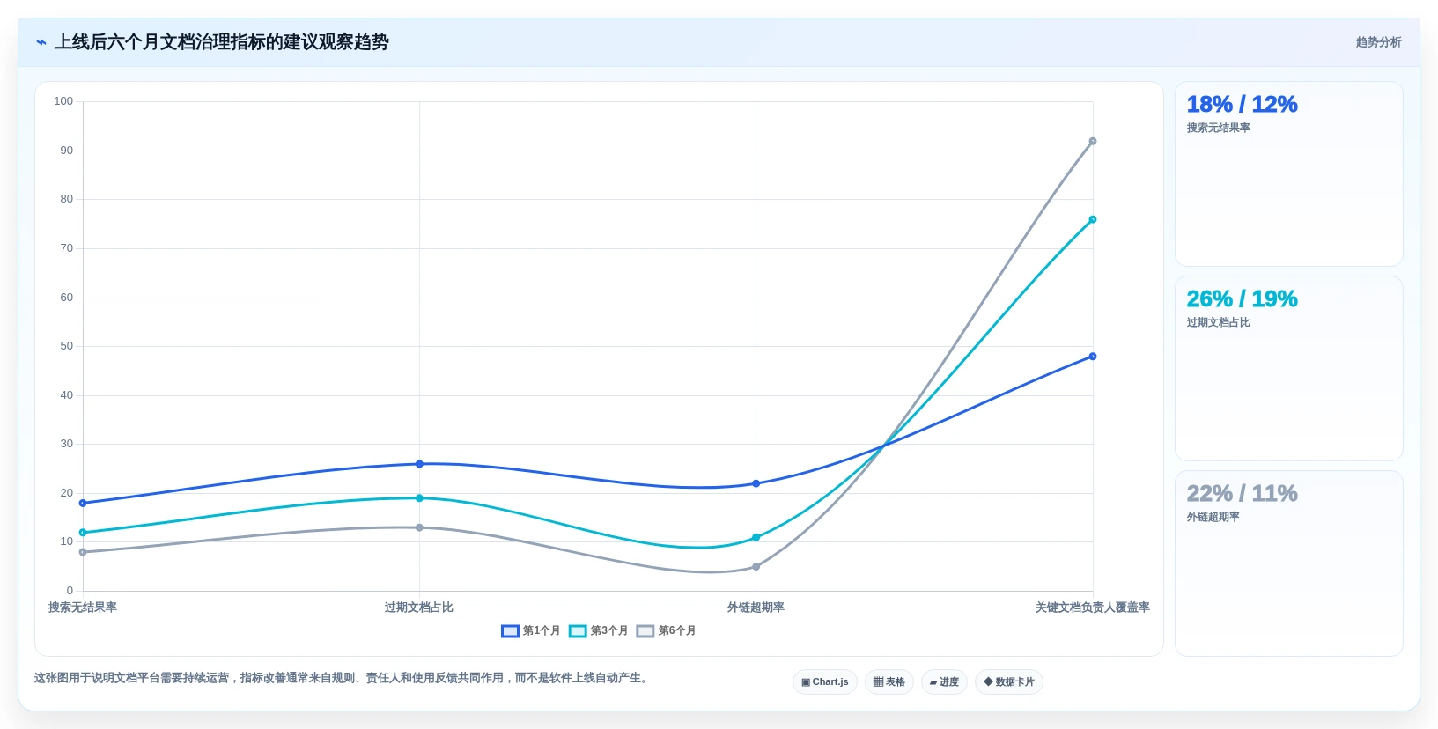Click 第1个月 point at 关键文档负责人覆盖率
This screenshot has width=1438, height=729.
point(1093,357)
